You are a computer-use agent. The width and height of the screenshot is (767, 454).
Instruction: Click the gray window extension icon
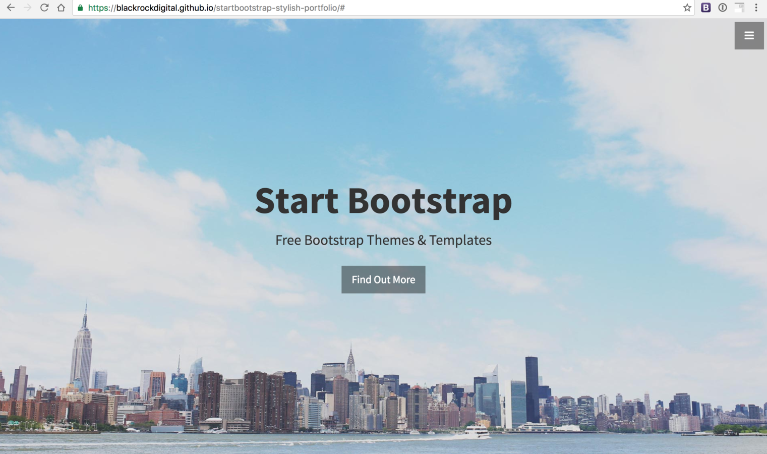pos(739,8)
